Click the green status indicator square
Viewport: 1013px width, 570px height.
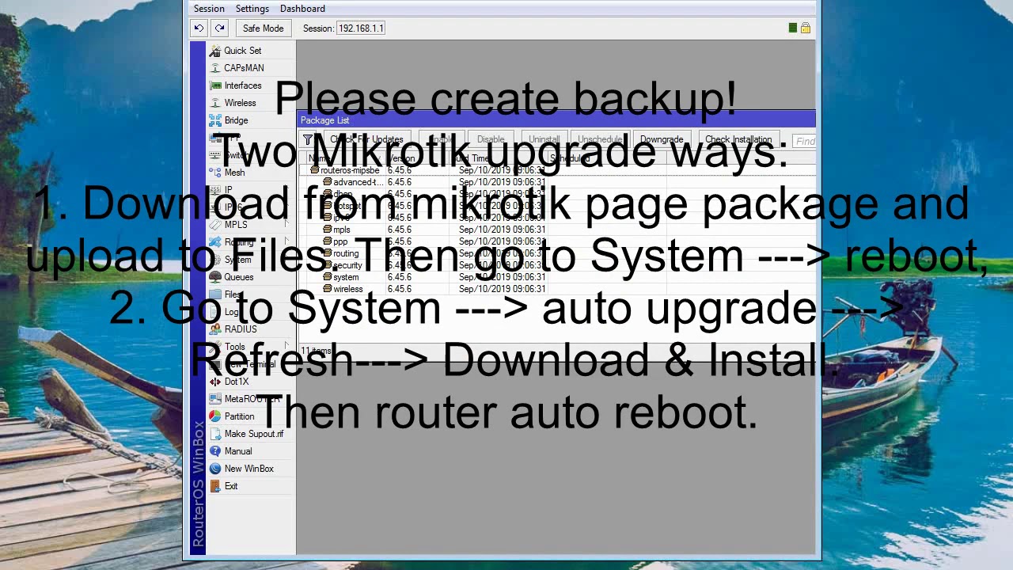[x=792, y=28]
